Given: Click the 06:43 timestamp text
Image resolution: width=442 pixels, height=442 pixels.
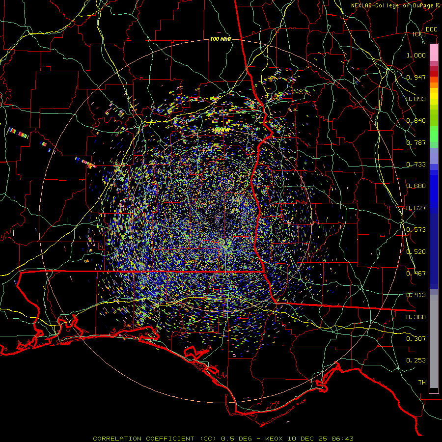Looking at the screenshot, I should pos(342,439).
